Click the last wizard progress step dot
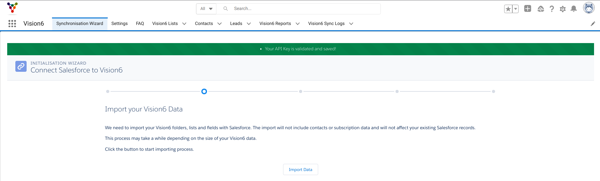600x181 pixels. pyautogui.click(x=494, y=91)
